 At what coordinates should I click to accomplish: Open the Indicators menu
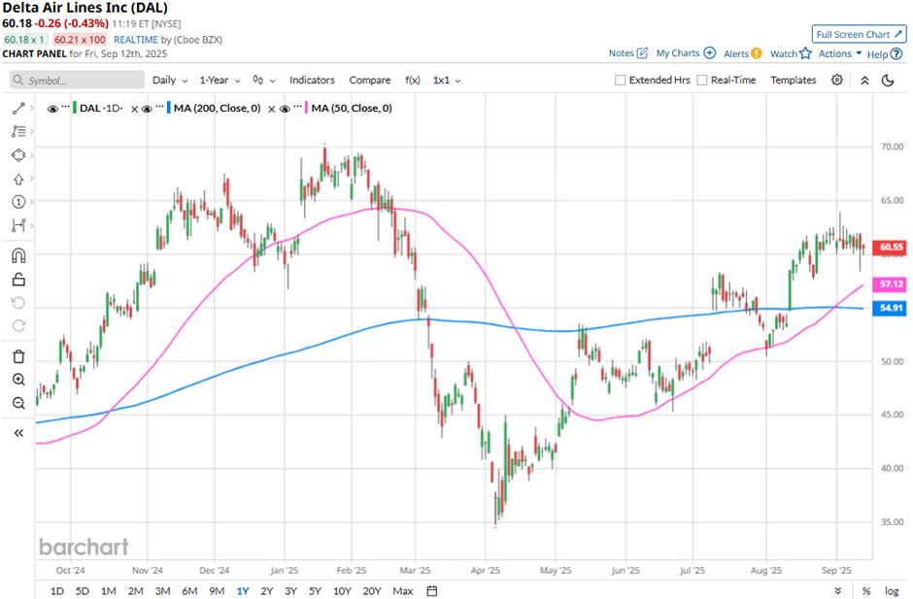click(312, 81)
